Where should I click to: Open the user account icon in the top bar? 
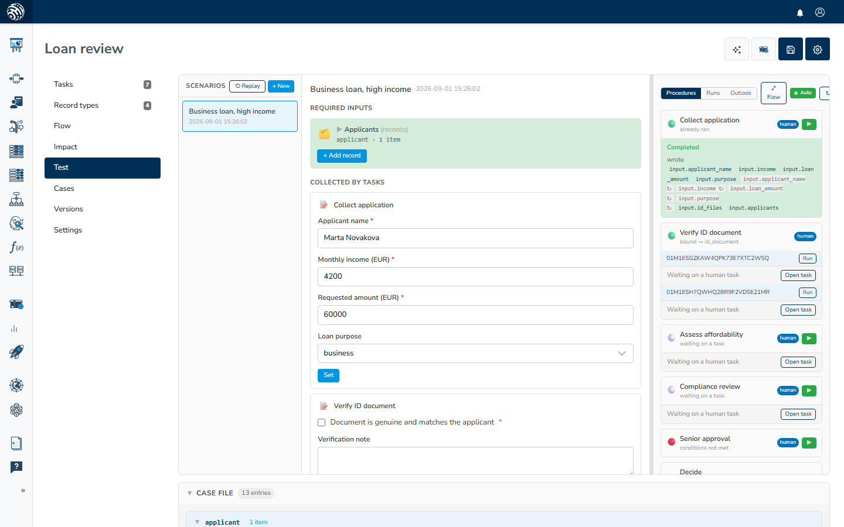(x=820, y=12)
